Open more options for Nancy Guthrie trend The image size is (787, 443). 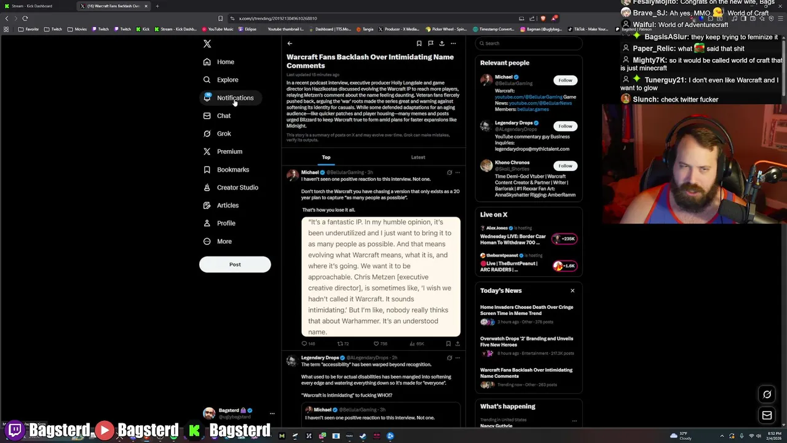tap(574, 421)
